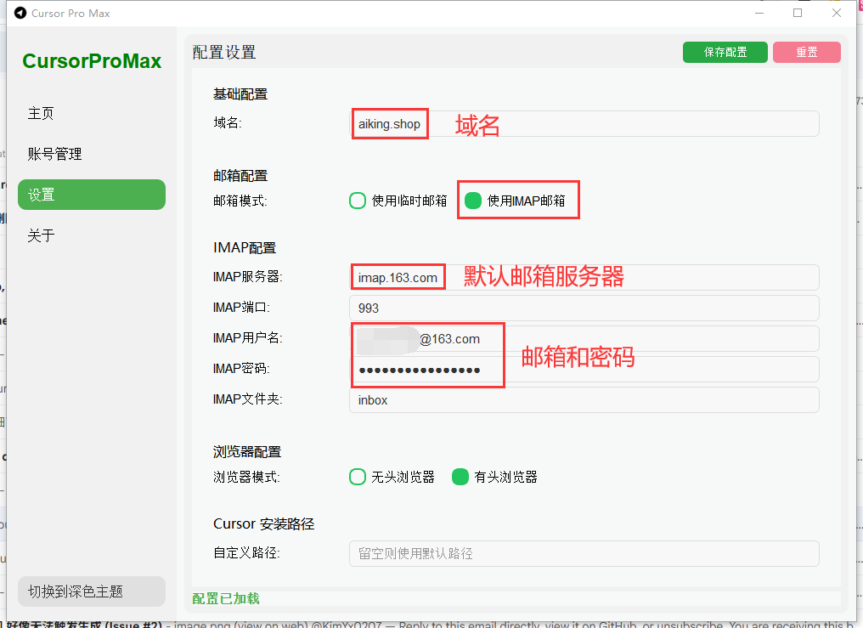Image resolution: width=863 pixels, height=628 pixels.
Task: Switch theme with 切换到深色主题 button
Action: pos(92,591)
